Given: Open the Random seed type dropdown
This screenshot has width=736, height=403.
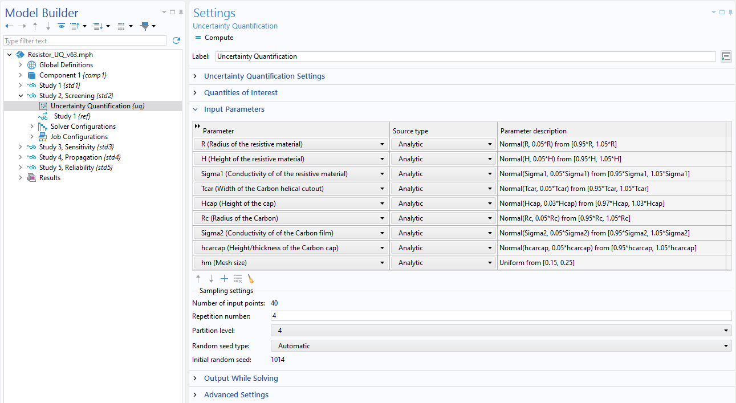Looking at the screenshot, I should pos(501,346).
